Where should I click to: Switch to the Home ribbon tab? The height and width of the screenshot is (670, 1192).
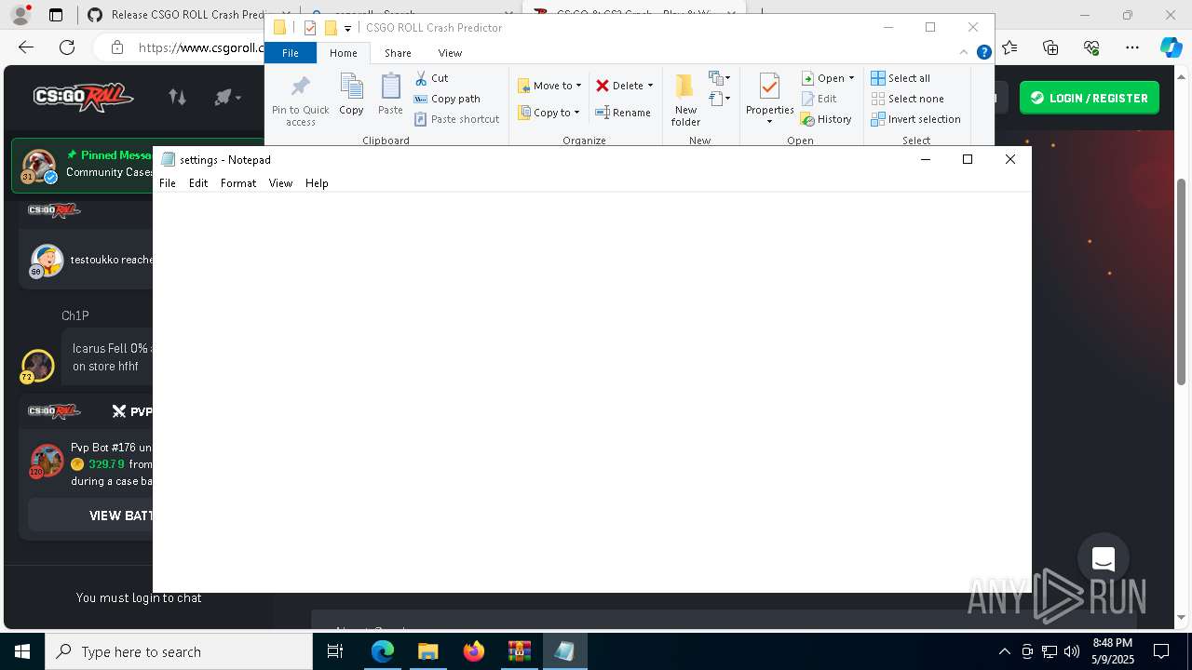pyautogui.click(x=344, y=53)
